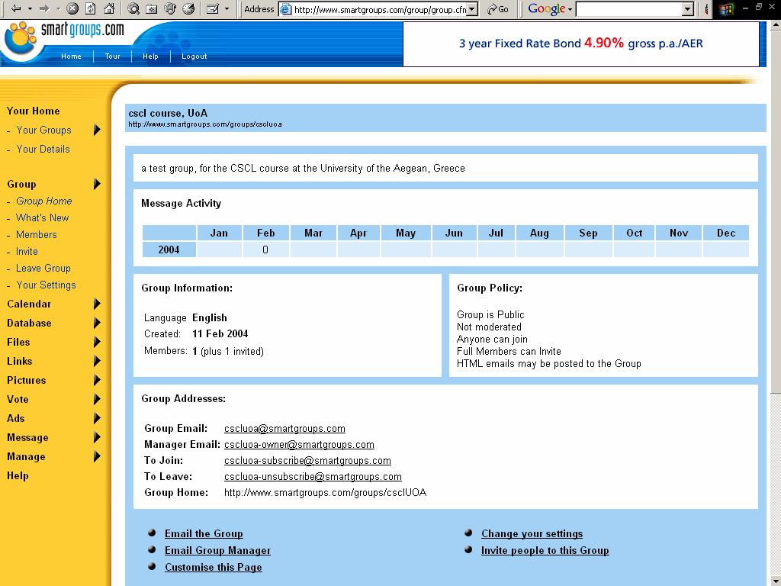Open the Forward button history dropdown arrow

point(58,8)
